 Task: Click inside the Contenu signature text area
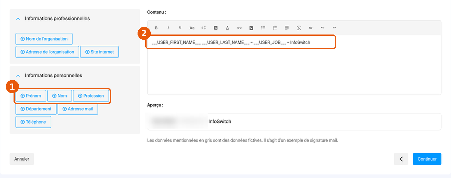tap(294, 65)
